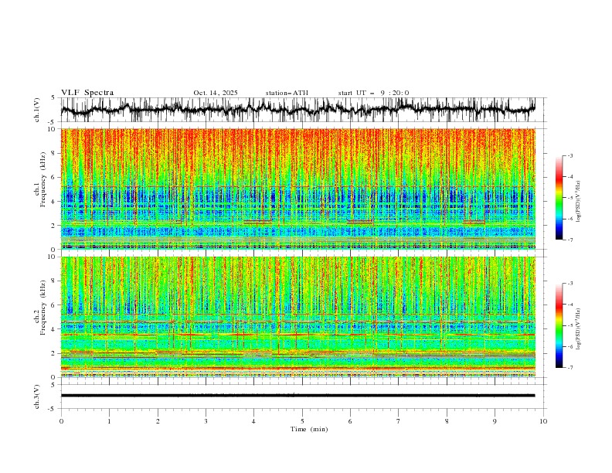Click the "VLF Spectra" title text
Viewport: 612px width, 473px height.
87,93
